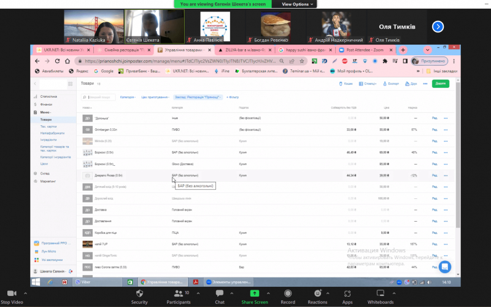Open the chevron tab search button in Chrome
Viewport: 491px width, 307px height.
[427, 50]
